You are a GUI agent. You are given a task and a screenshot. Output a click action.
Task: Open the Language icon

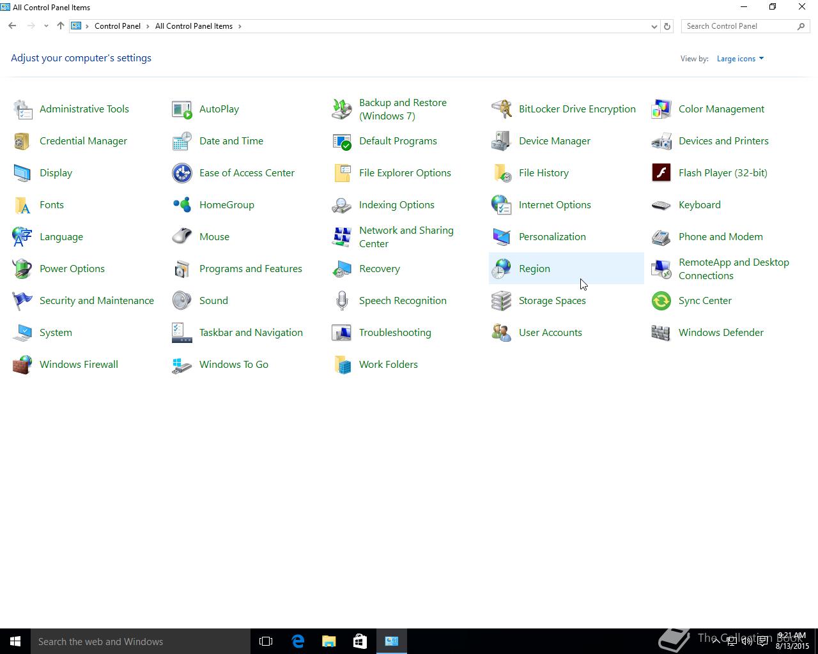point(22,237)
